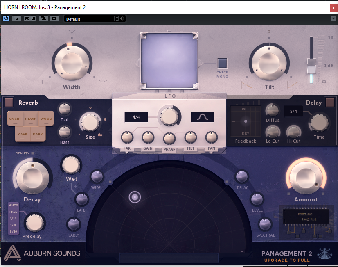Viewport: 338px width, 267px height.
Task: Click the Amount knob
Action: (x=306, y=178)
